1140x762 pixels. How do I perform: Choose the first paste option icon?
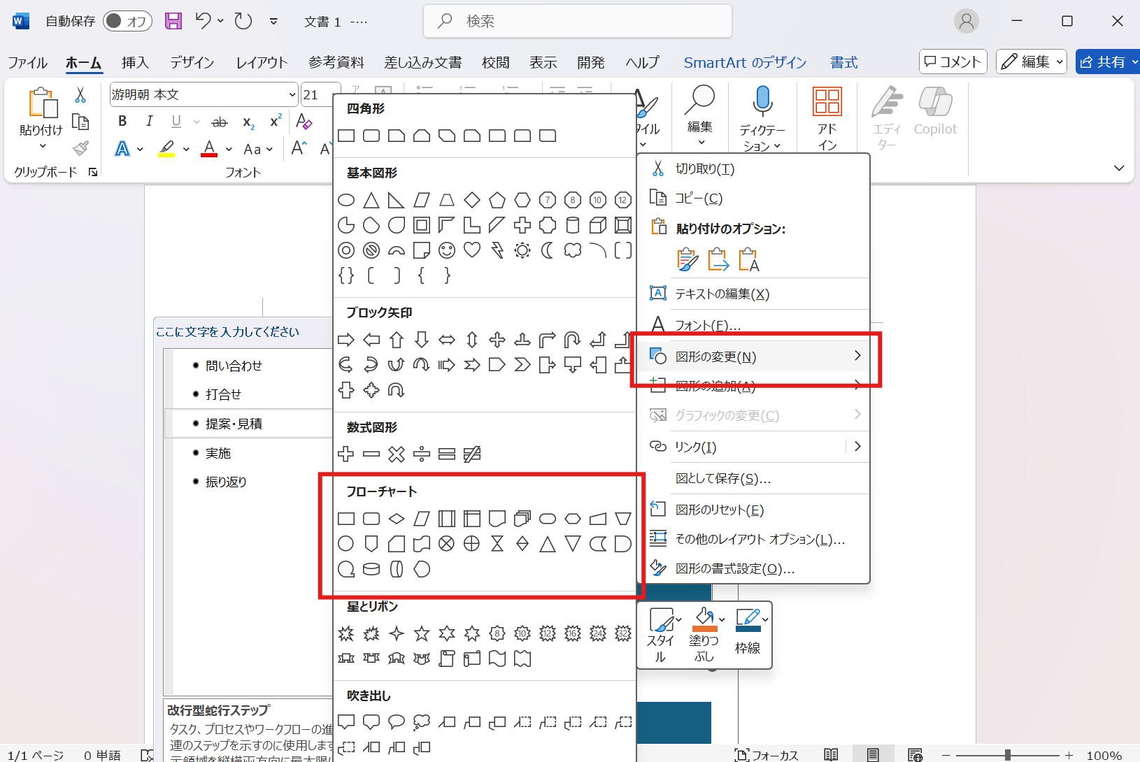(x=686, y=259)
